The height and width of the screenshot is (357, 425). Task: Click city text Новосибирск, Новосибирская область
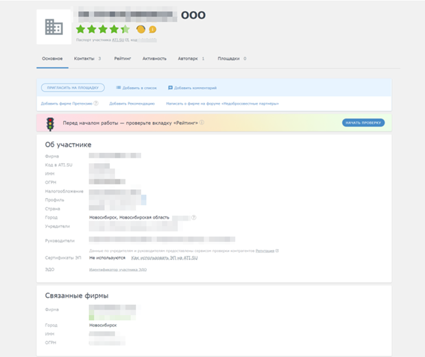pyautogui.click(x=130, y=217)
